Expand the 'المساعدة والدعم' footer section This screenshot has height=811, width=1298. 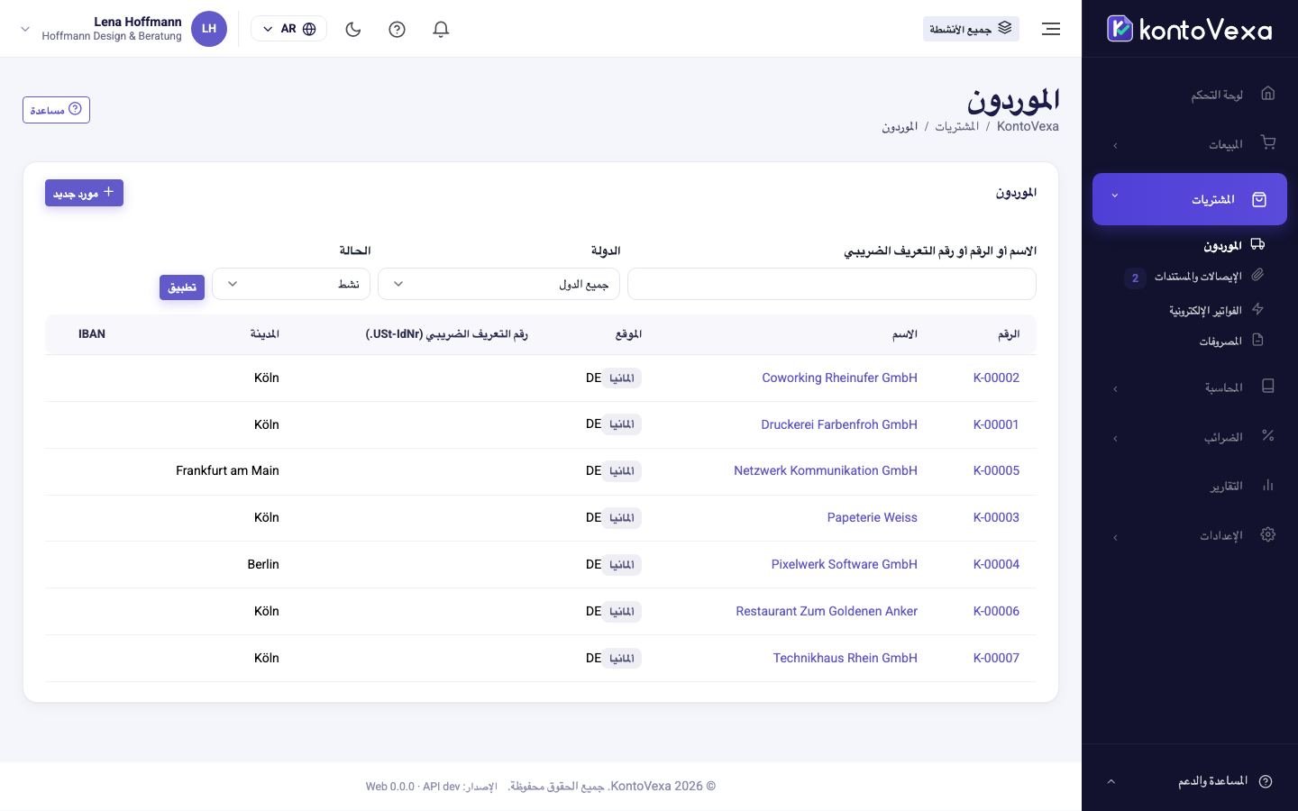tap(1190, 781)
